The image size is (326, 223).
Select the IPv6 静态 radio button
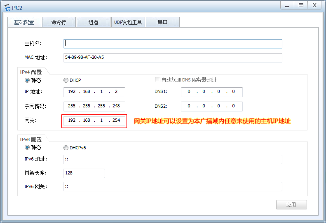click(27, 147)
